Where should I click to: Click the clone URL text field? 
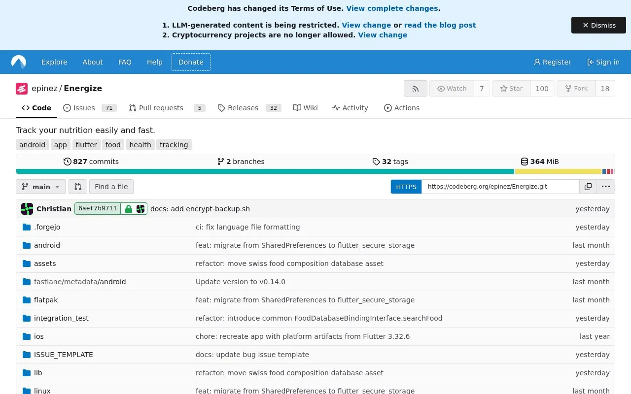click(x=500, y=187)
